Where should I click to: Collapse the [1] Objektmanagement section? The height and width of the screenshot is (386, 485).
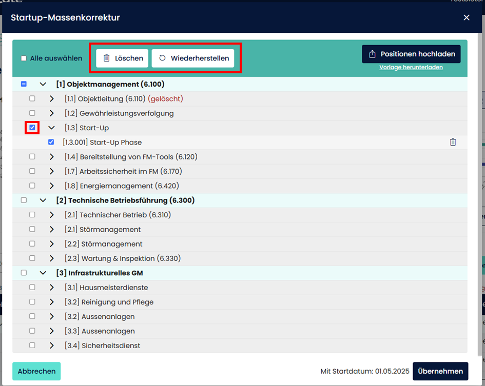click(x=43, y=84)
